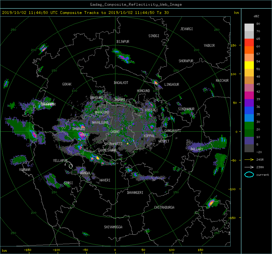Click the intense echo west of Dharwad
272x254 pixels.
(34, 134)
